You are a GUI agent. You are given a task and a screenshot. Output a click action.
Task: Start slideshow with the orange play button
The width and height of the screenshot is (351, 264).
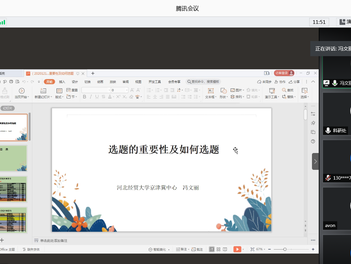pos(238,249)
